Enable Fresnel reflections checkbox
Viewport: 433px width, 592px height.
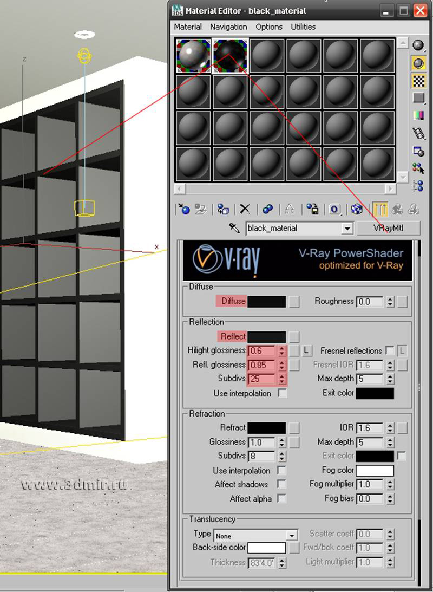tap(390, 350)
